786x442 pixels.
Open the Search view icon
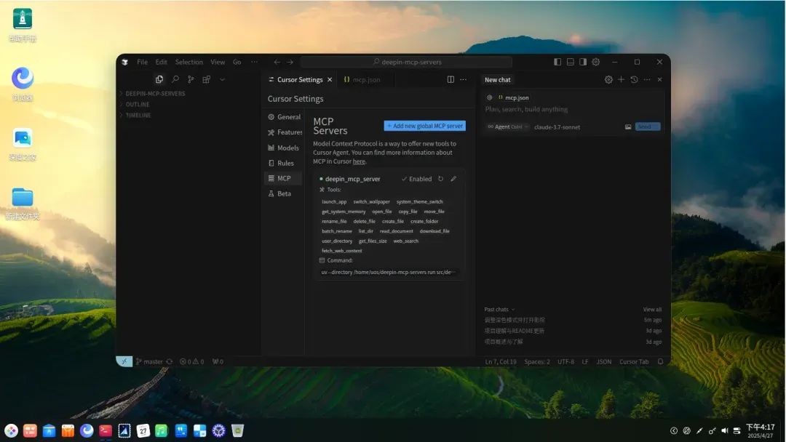pyautogui.click(x=175, y=79)
